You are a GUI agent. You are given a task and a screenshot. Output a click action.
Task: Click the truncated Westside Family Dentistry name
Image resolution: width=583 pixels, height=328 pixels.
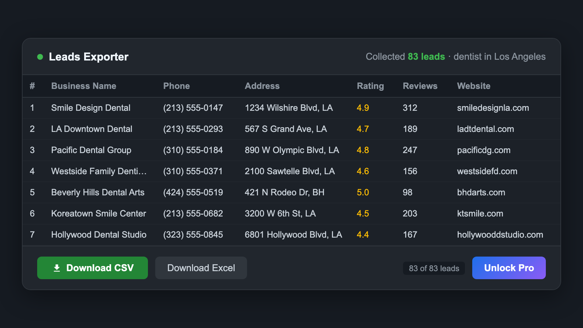coord(99,171)
